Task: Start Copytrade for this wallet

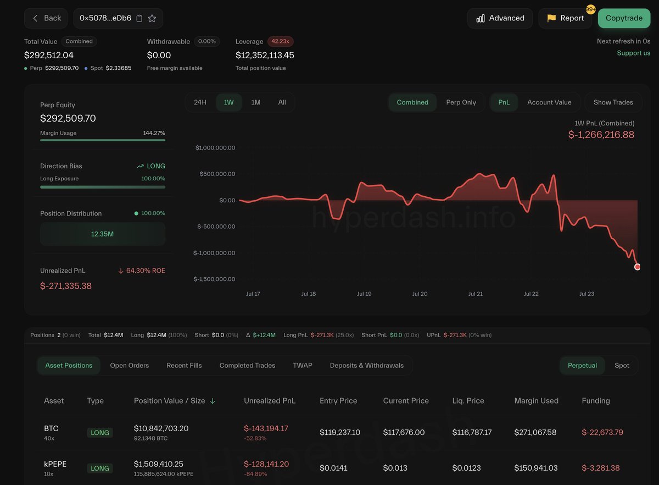Action: pos(624,18)
